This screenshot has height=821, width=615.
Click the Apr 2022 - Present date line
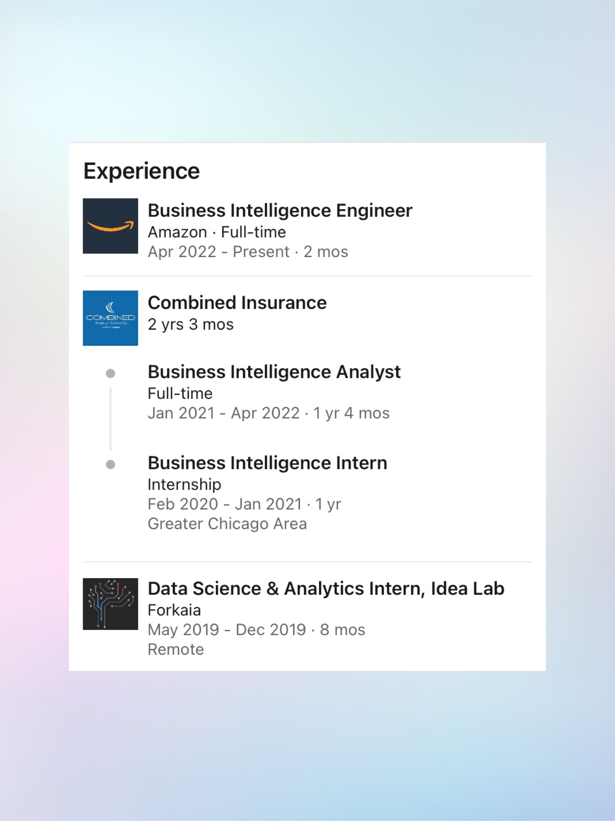click(248, 252)
